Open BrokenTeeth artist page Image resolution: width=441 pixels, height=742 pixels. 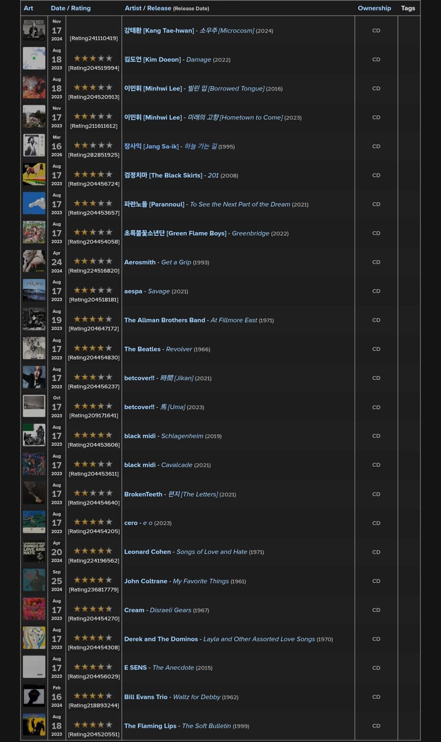click(143, 494)
